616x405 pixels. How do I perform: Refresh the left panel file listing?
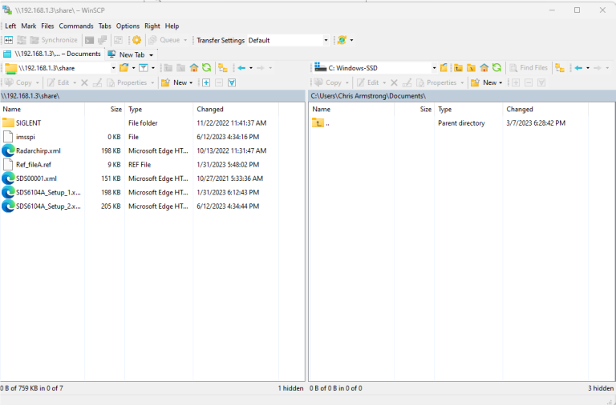coord(207,68)
